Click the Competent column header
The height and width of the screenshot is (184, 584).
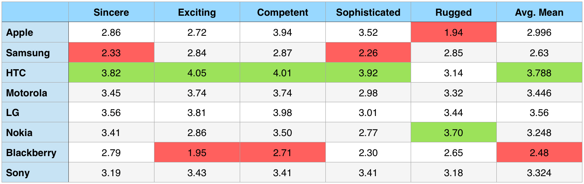coord(283,12)
